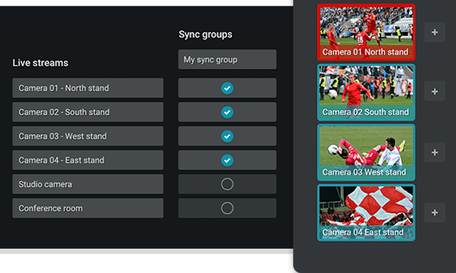Select Camera 02 - South stand live stream

click(87, 113)
